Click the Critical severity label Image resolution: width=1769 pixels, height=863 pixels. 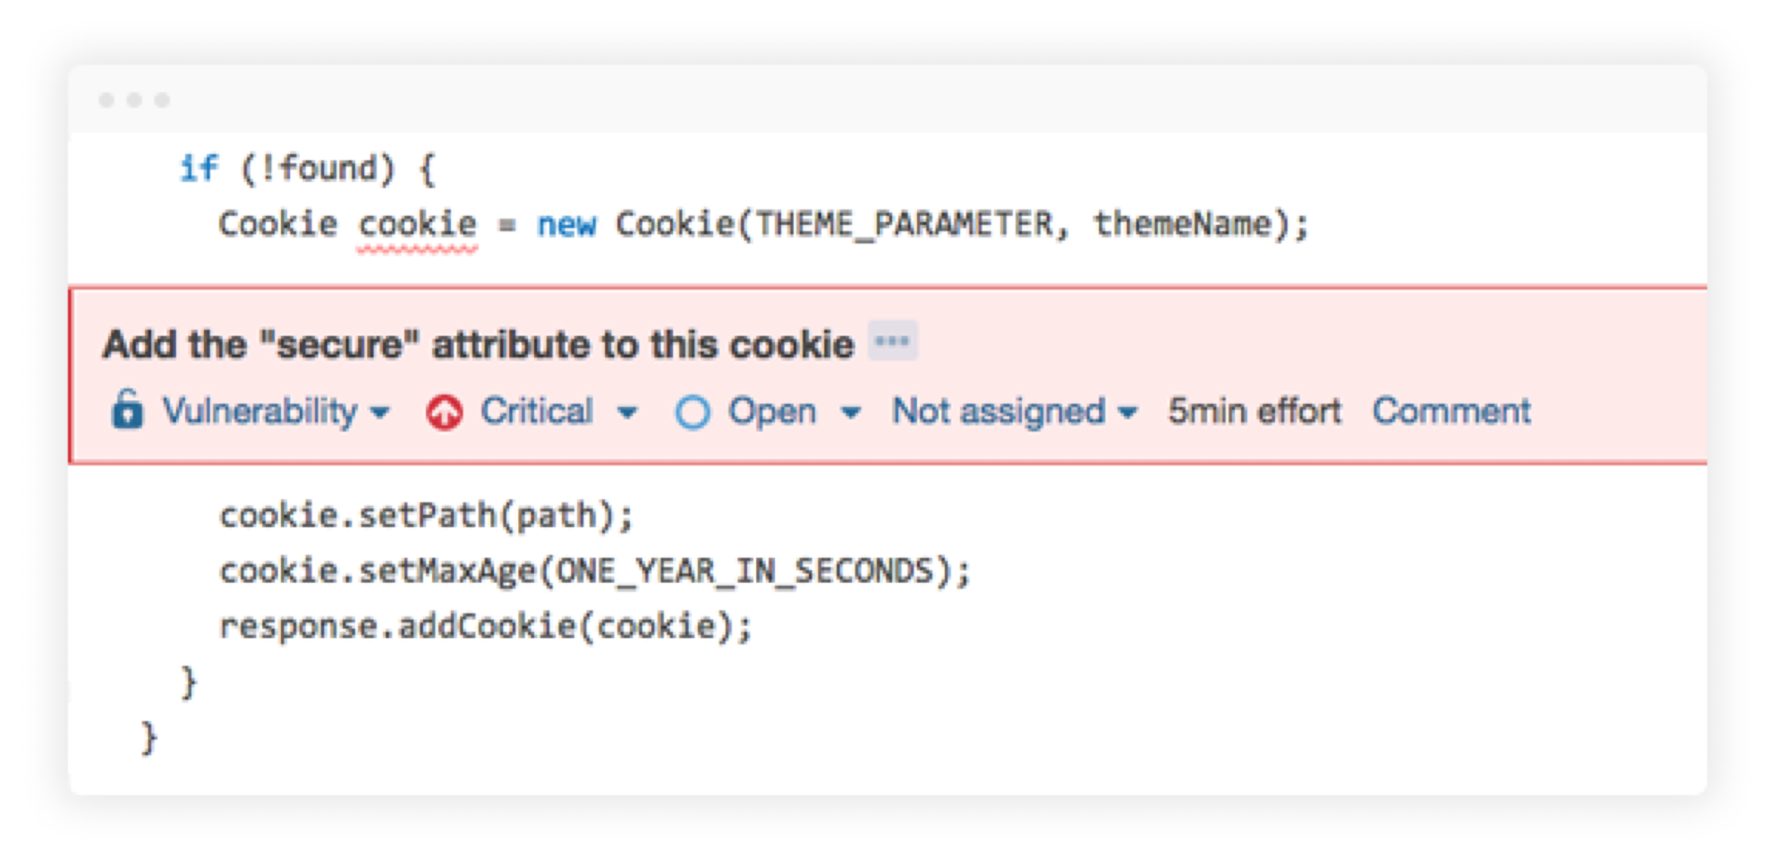(x=536, y=411)
